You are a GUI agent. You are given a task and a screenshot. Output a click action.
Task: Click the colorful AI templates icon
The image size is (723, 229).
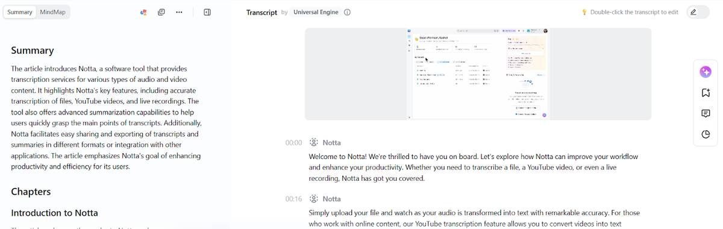tap(143, 12)
